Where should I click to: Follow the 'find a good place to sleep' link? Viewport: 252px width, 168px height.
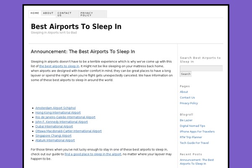point(93,154)
